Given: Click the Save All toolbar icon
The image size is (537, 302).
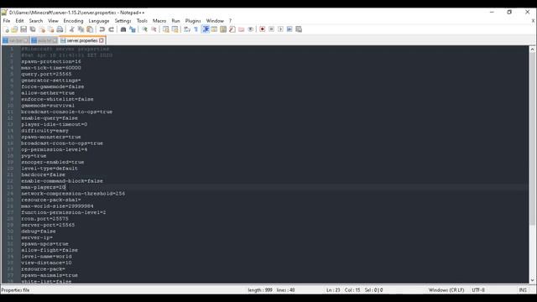Looking at the screenshot, I should tap(33, 29).
